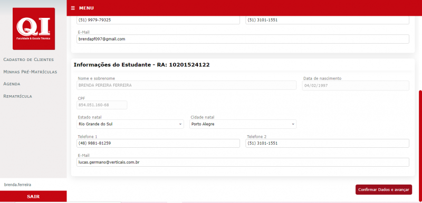The image size is (422, 203).
Task: Click the Informações do Estudante heading
Action: point(141,65)
